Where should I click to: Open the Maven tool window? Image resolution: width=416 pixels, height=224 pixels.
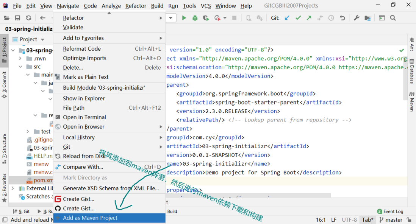[x=412, y=101]
